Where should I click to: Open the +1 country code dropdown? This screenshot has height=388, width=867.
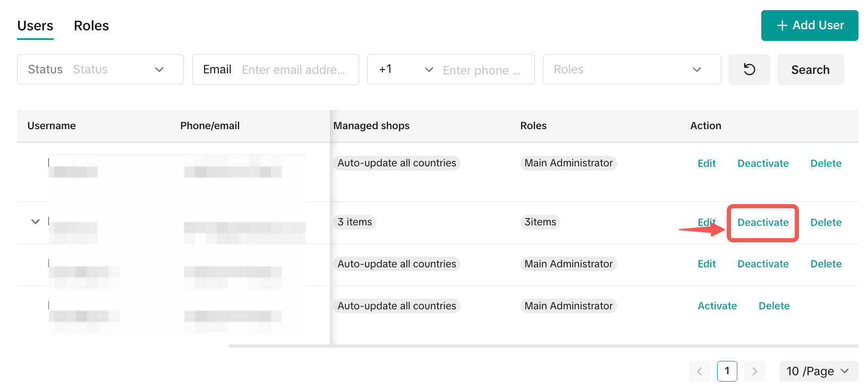point(405,70)
